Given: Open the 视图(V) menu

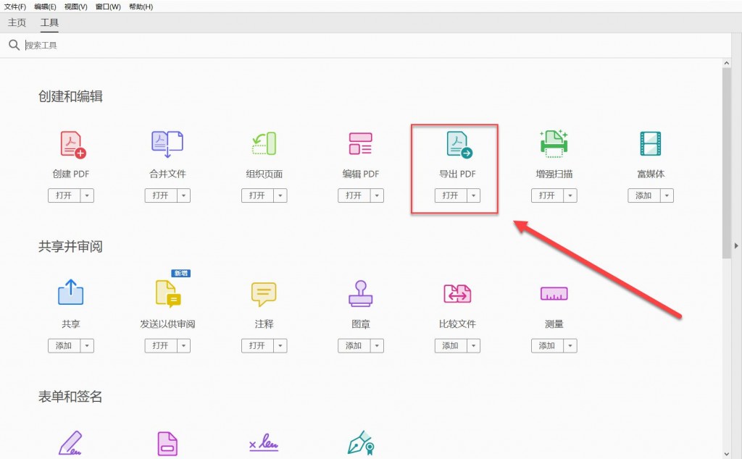Looking at the screenshot, I should [x=75, y=7].
